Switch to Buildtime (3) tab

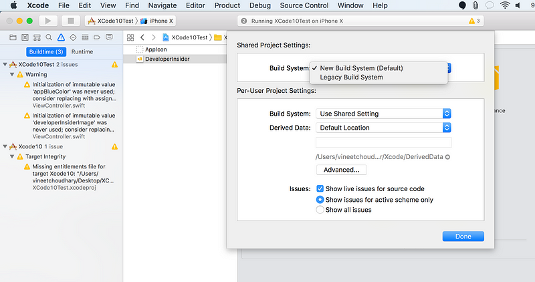[46, 52]
